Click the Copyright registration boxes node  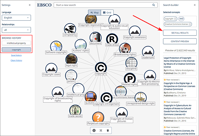point(91,20)
